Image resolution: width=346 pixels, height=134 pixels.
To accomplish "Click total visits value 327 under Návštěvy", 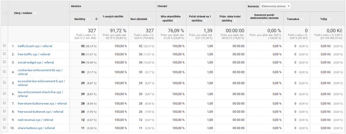I will 92,31.
